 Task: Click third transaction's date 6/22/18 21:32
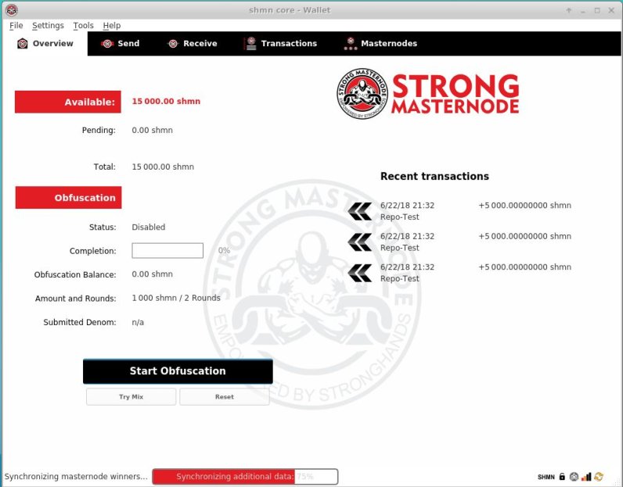click(407, 267)
